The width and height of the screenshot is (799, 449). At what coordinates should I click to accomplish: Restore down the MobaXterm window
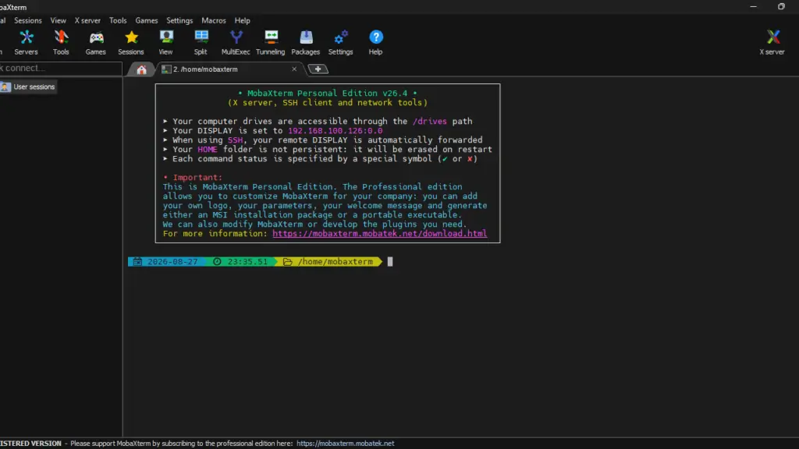tap(781, 6)
